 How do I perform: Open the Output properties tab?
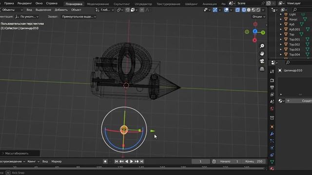pyautogui.click(x=272, y=87)
